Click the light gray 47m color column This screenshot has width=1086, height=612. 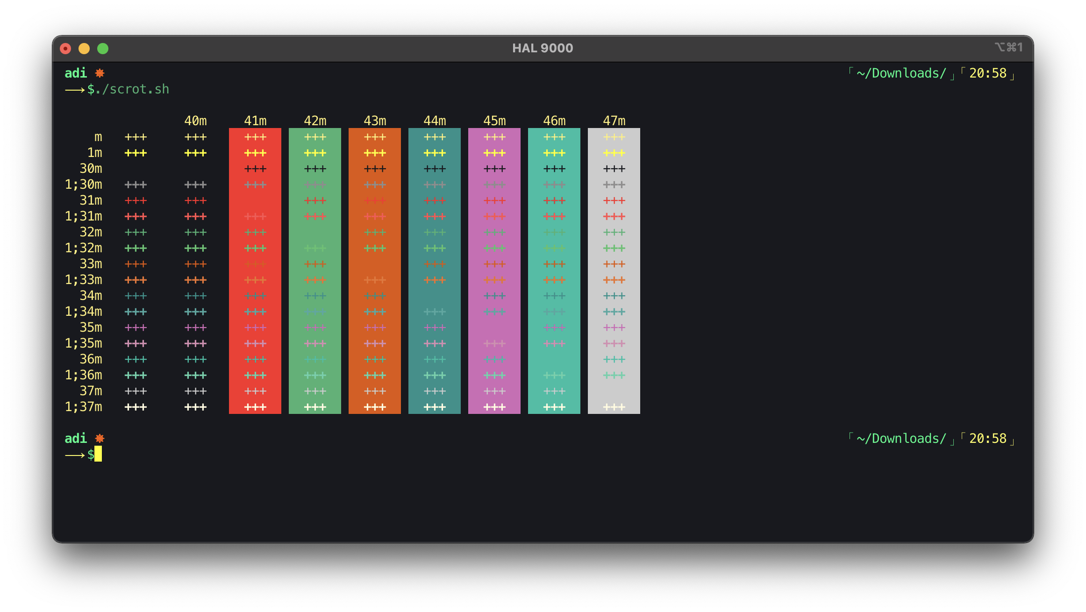click(614, 271)
